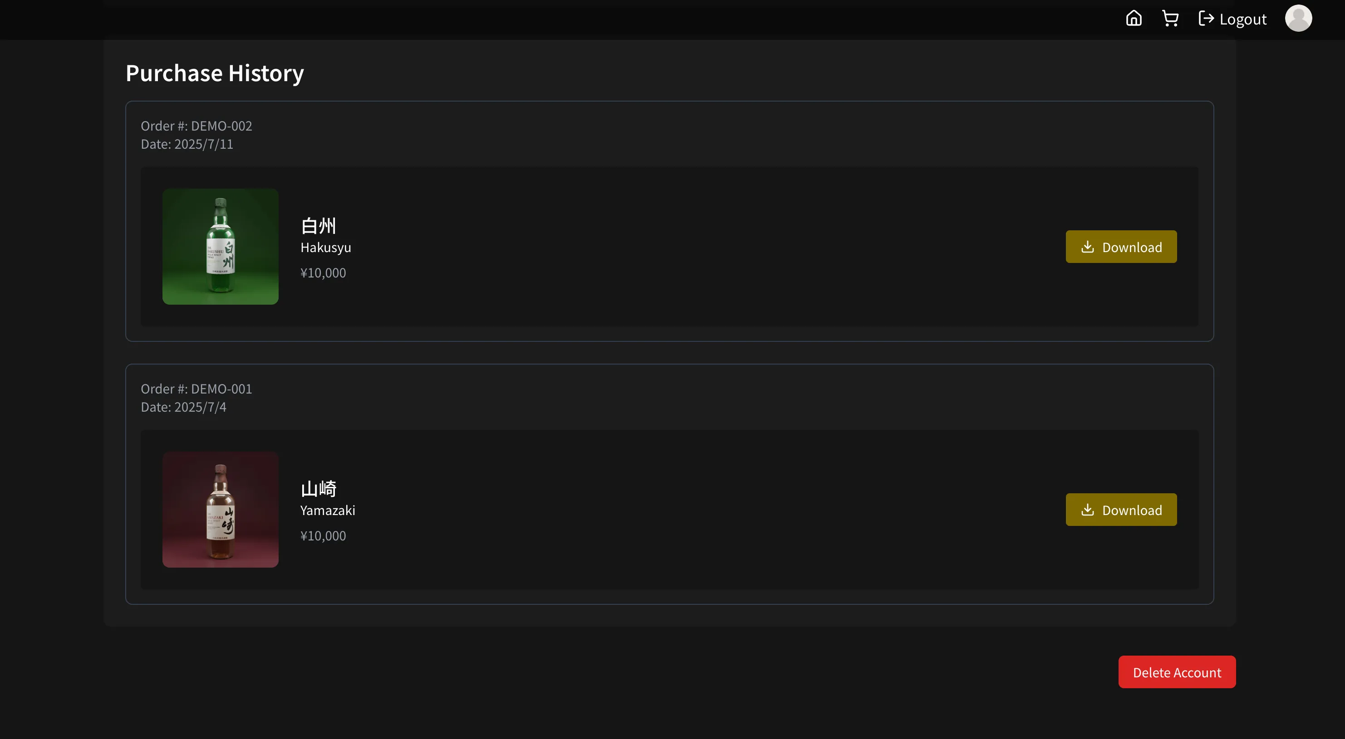The image size is (1345, 739).
Task: Click the logout arrow icon
Action: [x=1206, y=19]
